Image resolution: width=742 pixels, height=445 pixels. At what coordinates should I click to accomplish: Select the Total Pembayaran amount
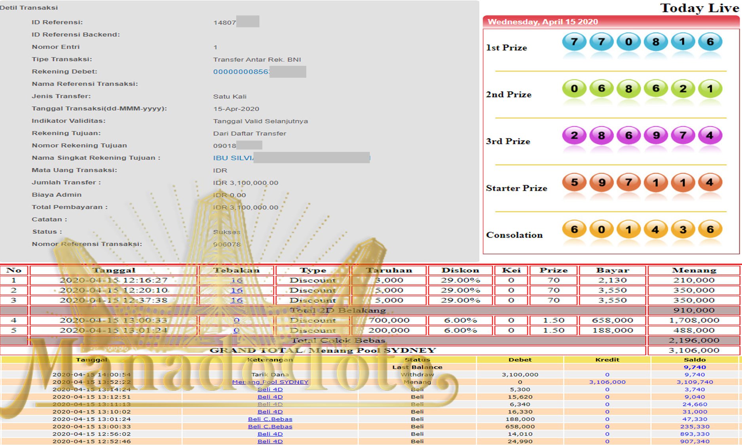(246, 207)
